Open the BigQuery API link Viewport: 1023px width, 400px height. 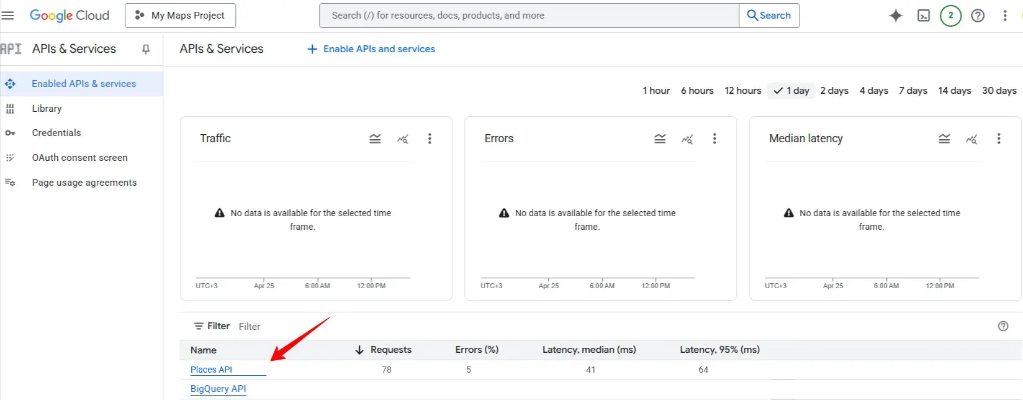pyautogui.click(x=218, y=389)
